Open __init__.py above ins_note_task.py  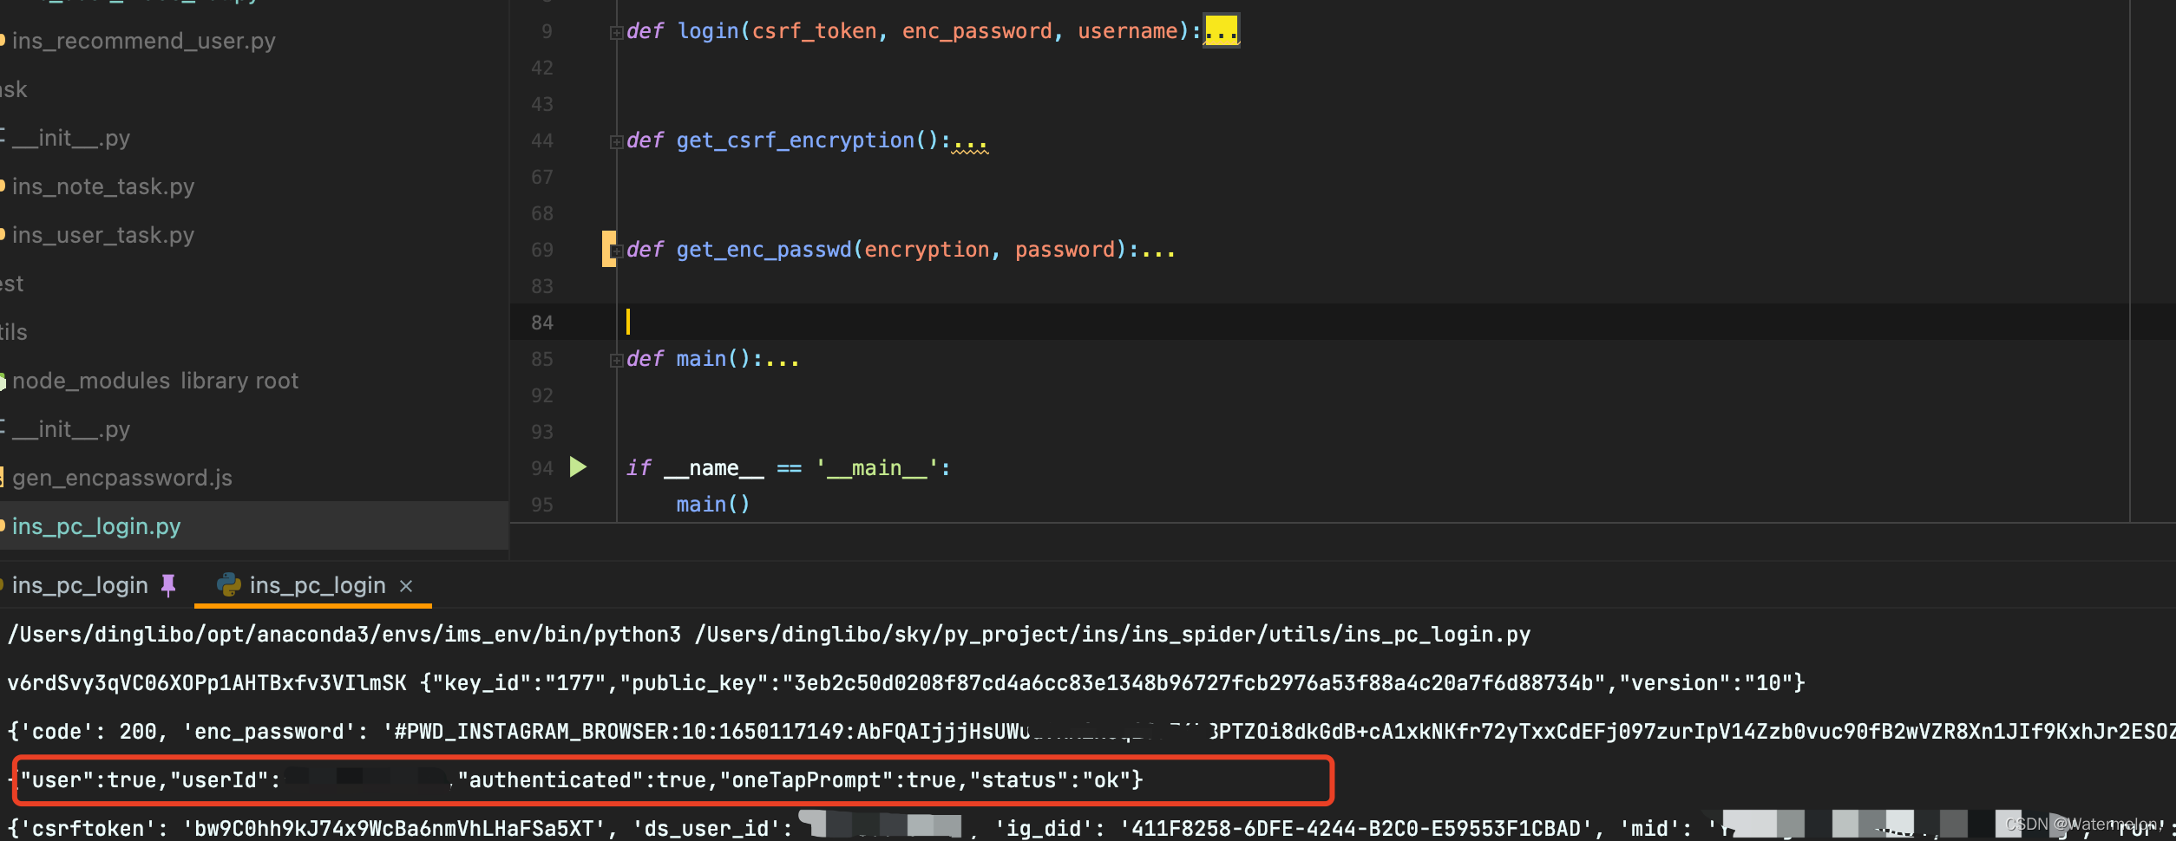coord(71,138)
